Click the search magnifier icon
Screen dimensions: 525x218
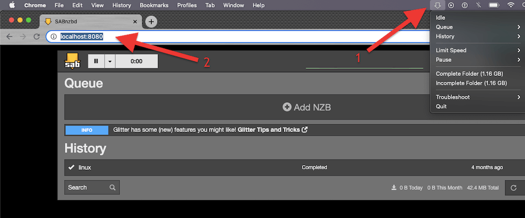click(x=113, y=188)
